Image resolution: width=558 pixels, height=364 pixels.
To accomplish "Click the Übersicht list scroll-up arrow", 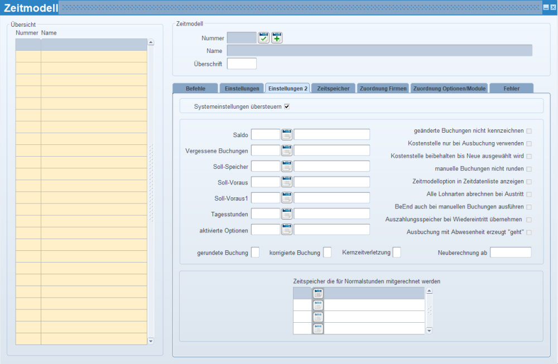I will coord(151,42).
